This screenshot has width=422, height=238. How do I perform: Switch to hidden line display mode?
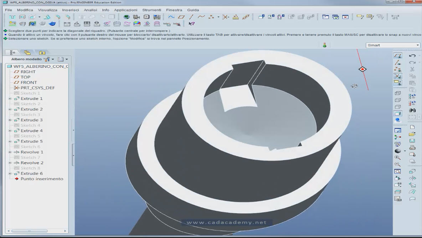point(397,100)
